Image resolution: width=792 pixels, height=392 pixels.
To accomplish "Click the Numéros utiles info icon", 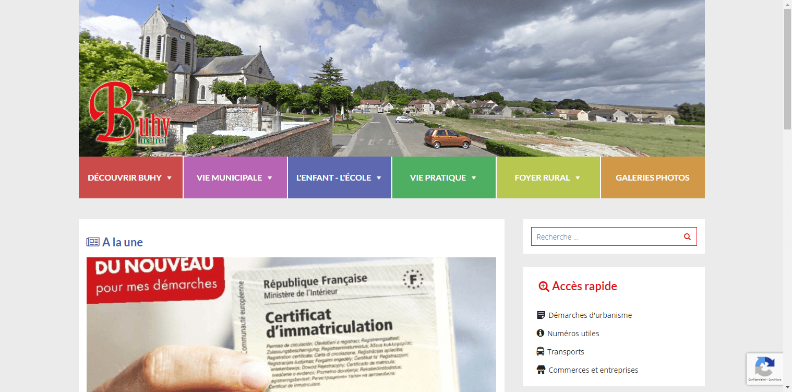I will tap(541, 333).
